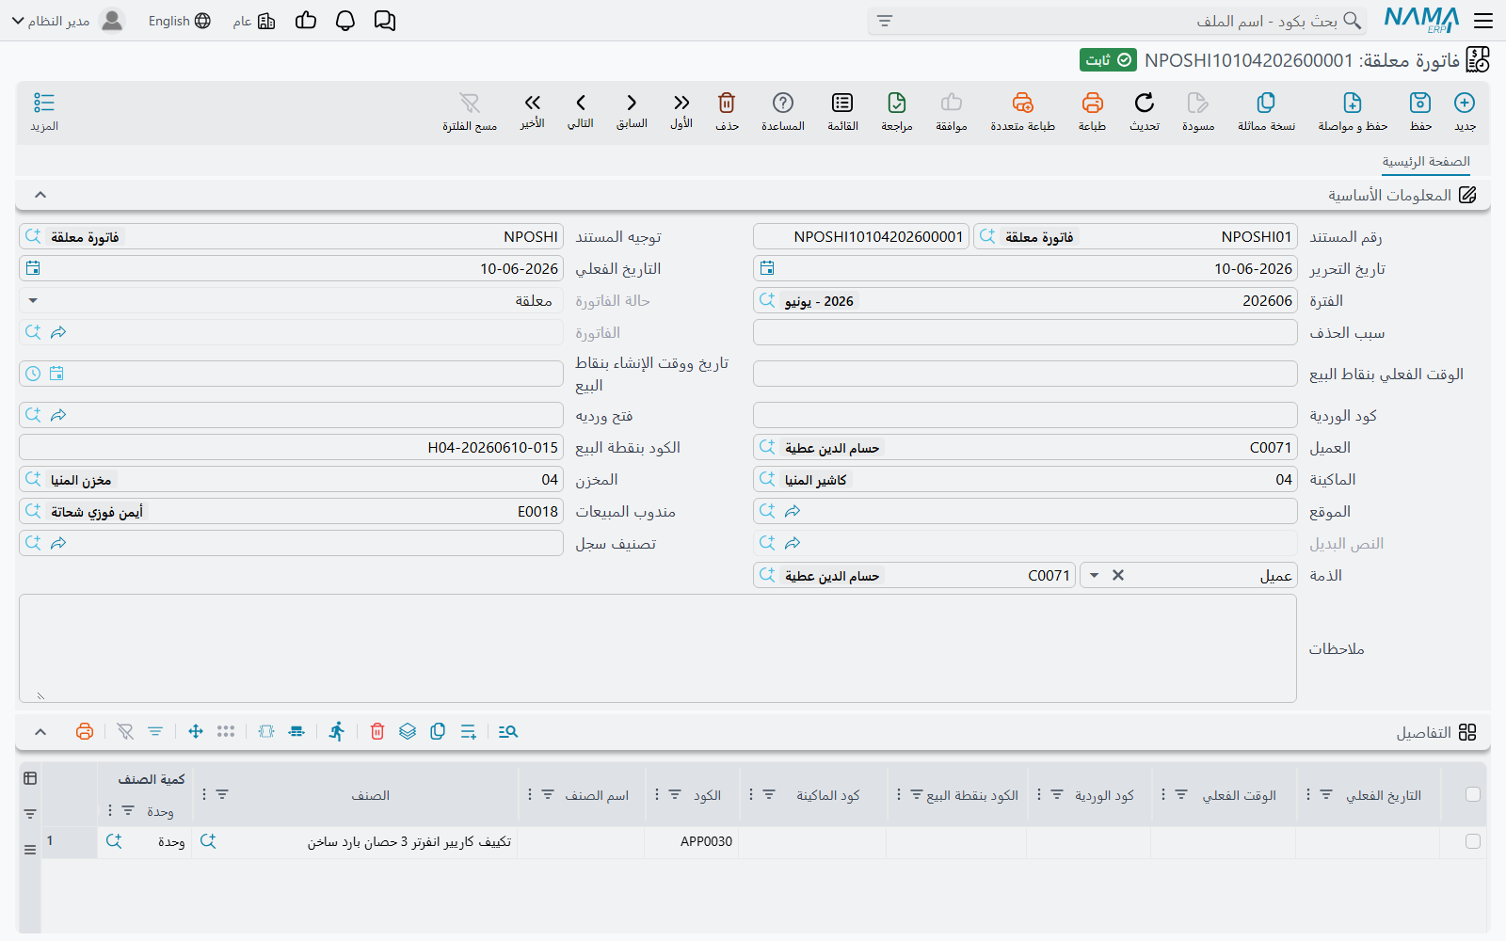This screenshot has width=1506, height=941.
Task: Delete selected detail row trash icon
Action: pyautogui.click(x=377, y=731)
